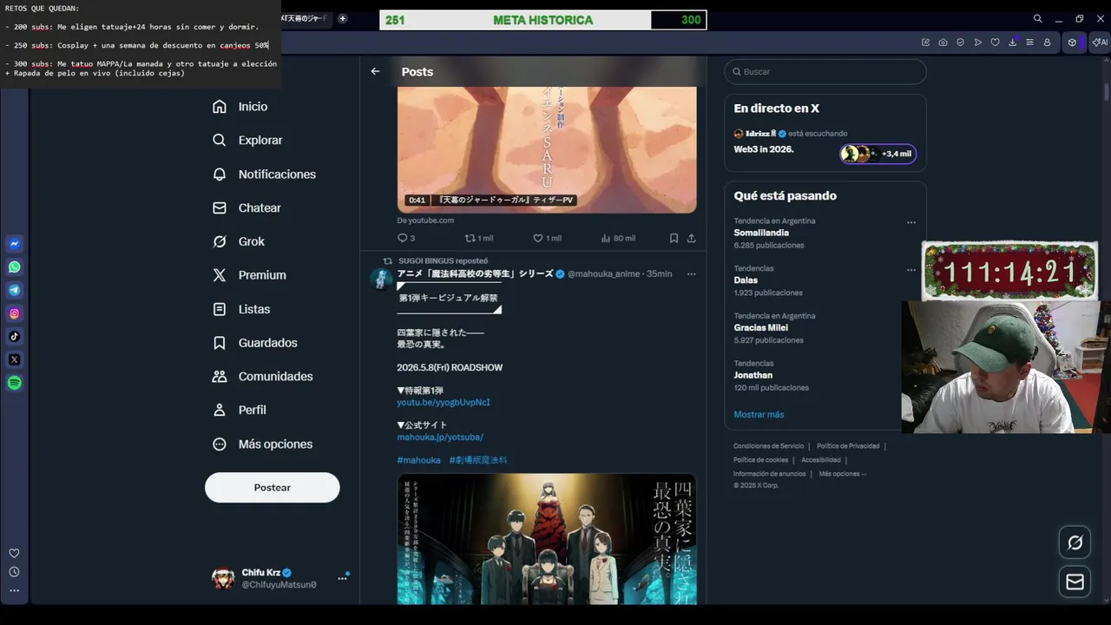
Task: Open X/Twitter panel in the browser sidebar
Action: click(15, 359)
